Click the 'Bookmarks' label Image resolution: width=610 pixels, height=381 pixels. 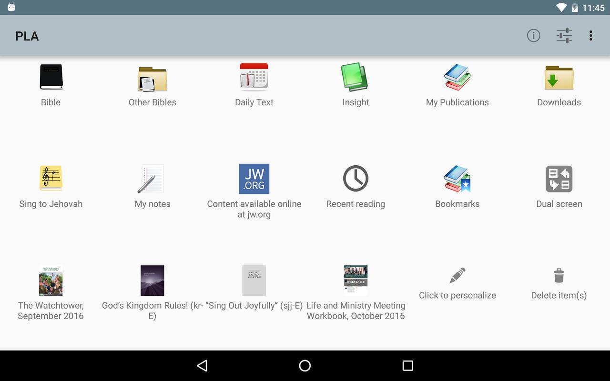[x=457, y=204]
